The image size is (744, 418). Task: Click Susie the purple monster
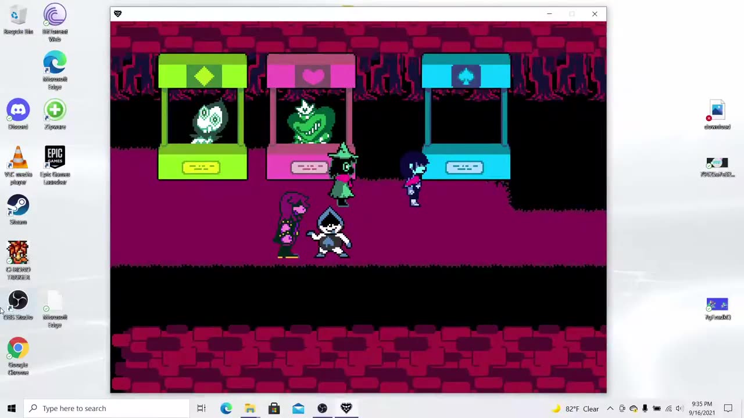click(292, 225)
